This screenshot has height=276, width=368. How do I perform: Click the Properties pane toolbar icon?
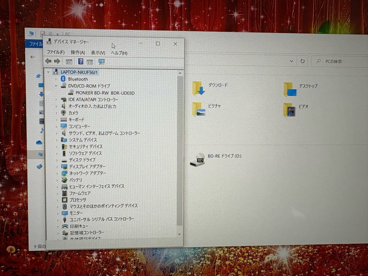pyautogui.click(x=90, y=62)
